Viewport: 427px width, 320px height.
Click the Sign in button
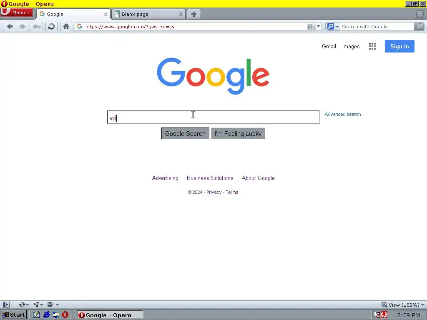[399, 46]
